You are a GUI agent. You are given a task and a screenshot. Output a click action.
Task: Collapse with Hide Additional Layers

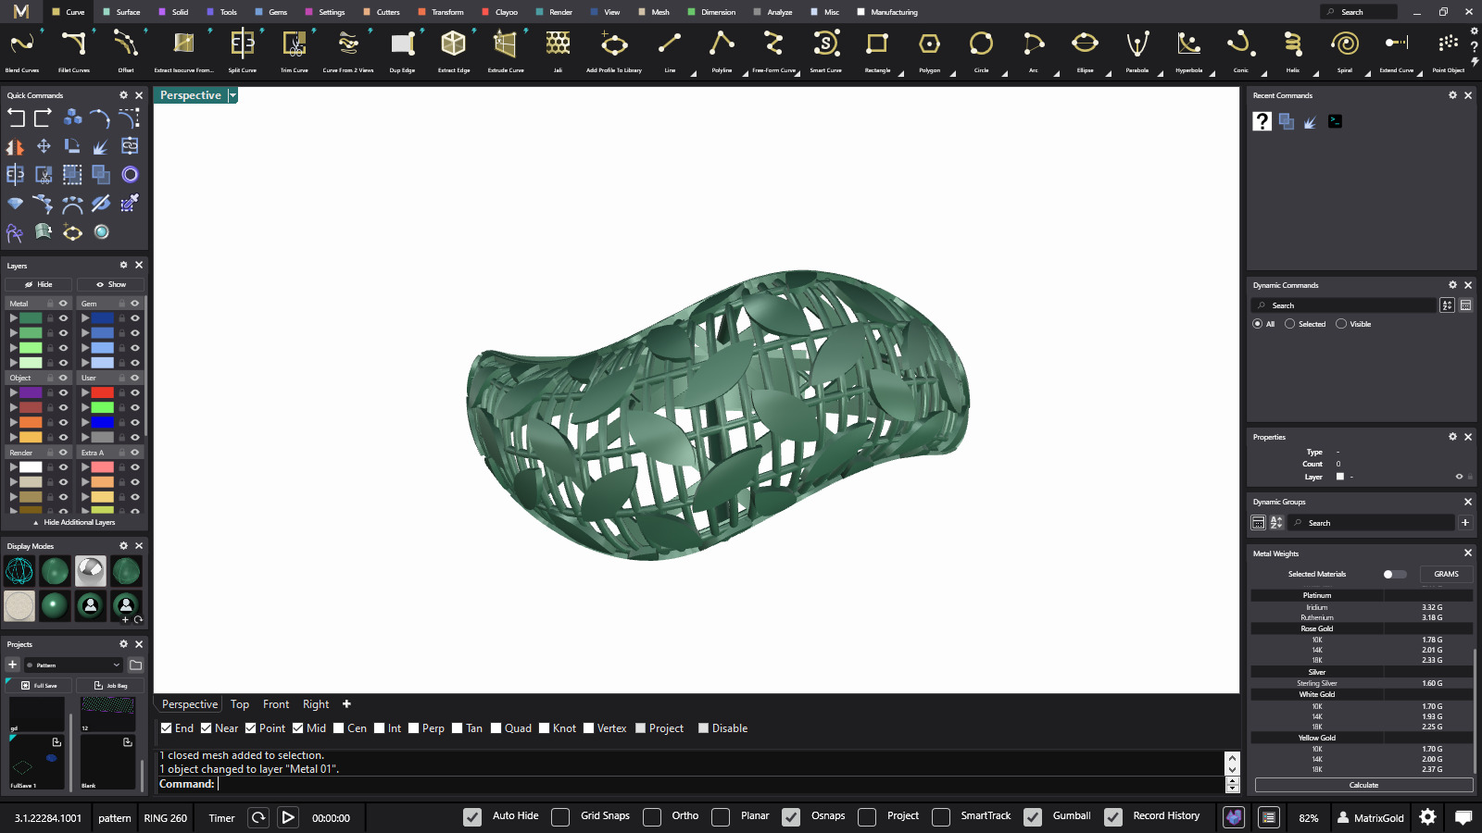pyautogui.click(x=74, y=522)
